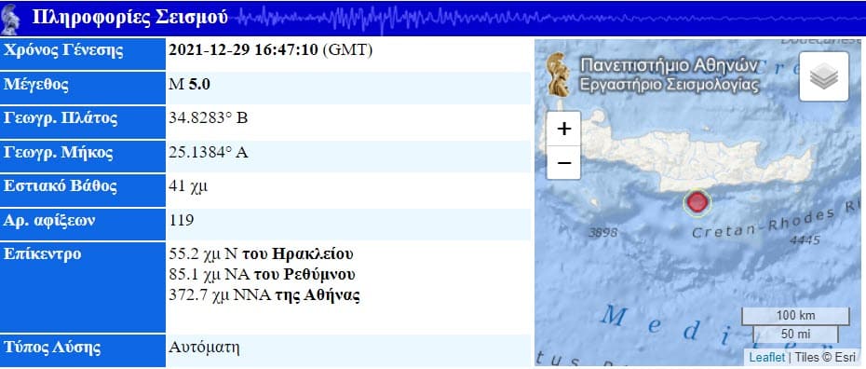Open the Leaflet attribution link
Screen dimensions: 866x369
click(x=767, y=358)
